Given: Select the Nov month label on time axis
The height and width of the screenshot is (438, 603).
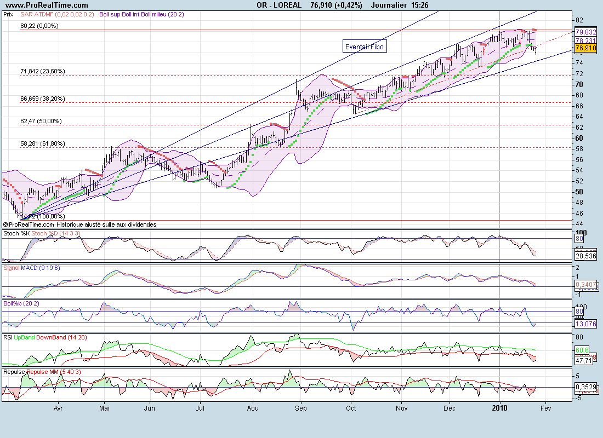Looking at the screenshot, I should tap(401, 408).
